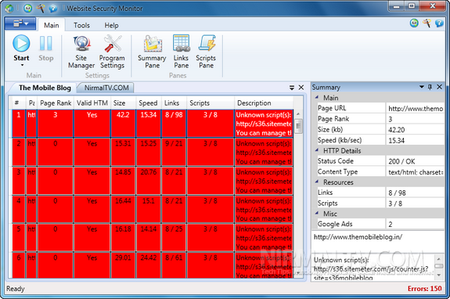
Task: Sort by the Speed column header
Action: (x=149, y=103)
